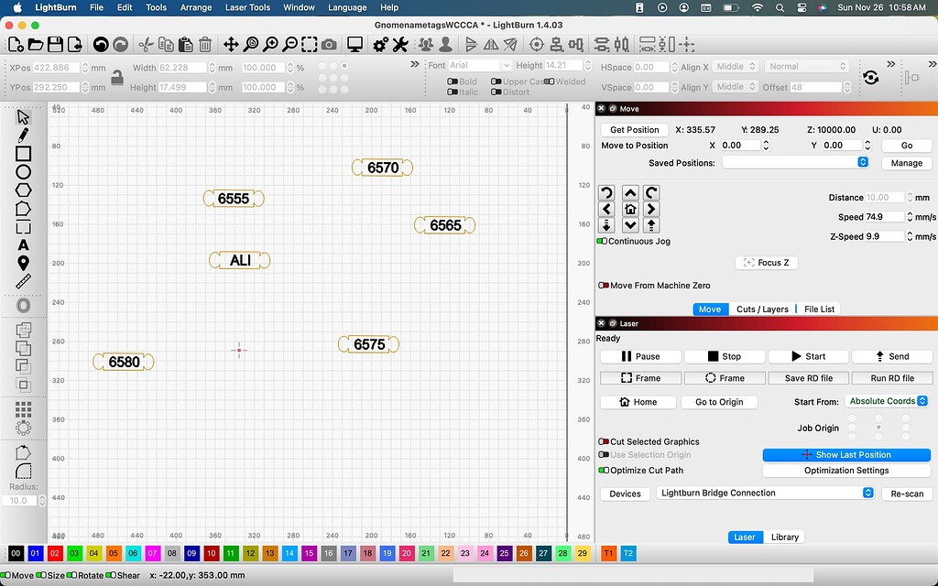Screen dimensions: 938x586
Task: Click the Start button in the Laser panel
Action: [807, 356]
